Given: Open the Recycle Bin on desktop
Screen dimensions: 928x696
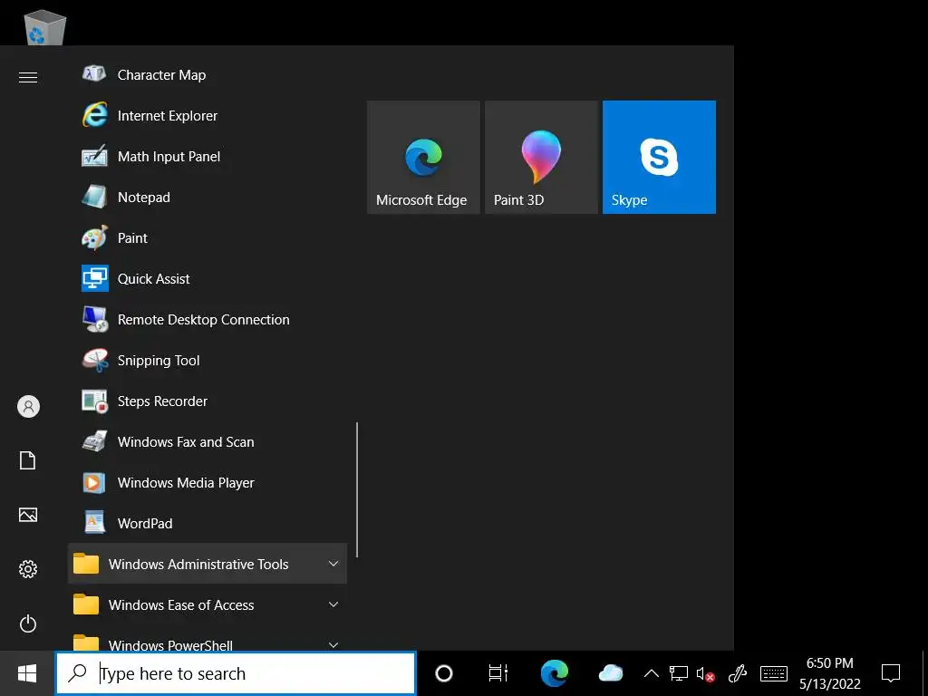Looking at the screenshot, I should coord(45,26).
